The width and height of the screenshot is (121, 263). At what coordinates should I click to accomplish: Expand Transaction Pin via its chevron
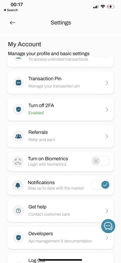click(107, 83)
